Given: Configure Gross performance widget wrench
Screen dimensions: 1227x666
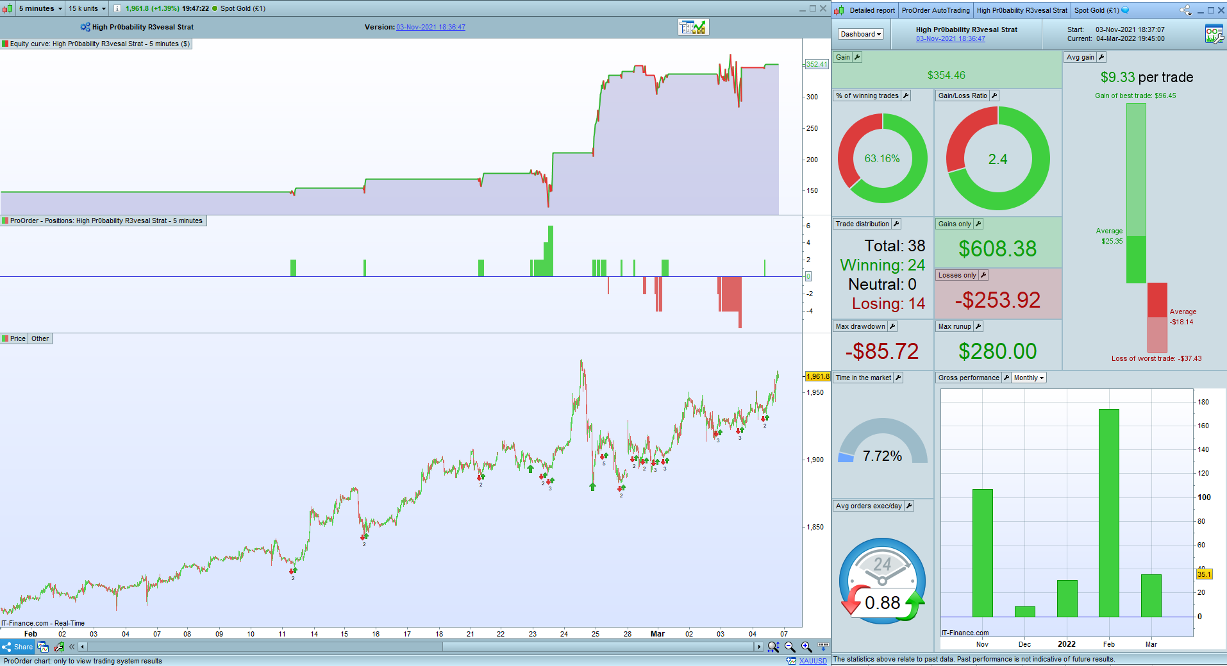Looking at the screenshot, I should [x=1006, y=378].
